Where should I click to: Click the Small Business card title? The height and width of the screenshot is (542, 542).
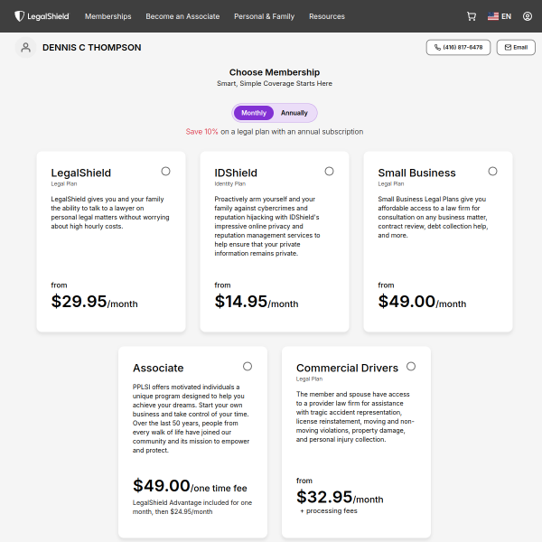416,173
